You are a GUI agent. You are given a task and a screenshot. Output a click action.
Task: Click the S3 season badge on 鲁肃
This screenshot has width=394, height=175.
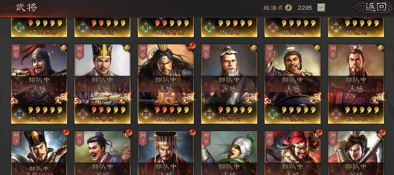pyautogui.click(x=78, y=101)
